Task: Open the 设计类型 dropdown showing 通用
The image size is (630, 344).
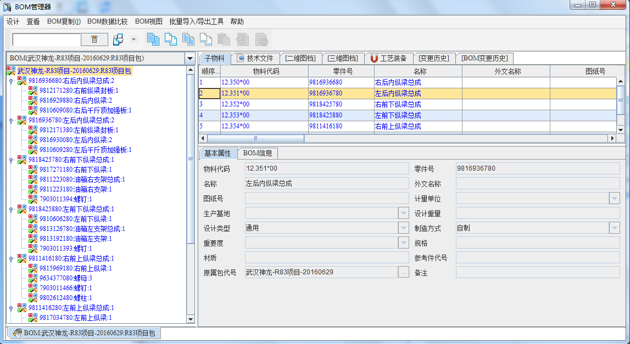Action: [x=404, y=228]
